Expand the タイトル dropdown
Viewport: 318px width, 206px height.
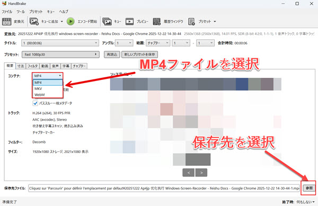click(60, 43)
